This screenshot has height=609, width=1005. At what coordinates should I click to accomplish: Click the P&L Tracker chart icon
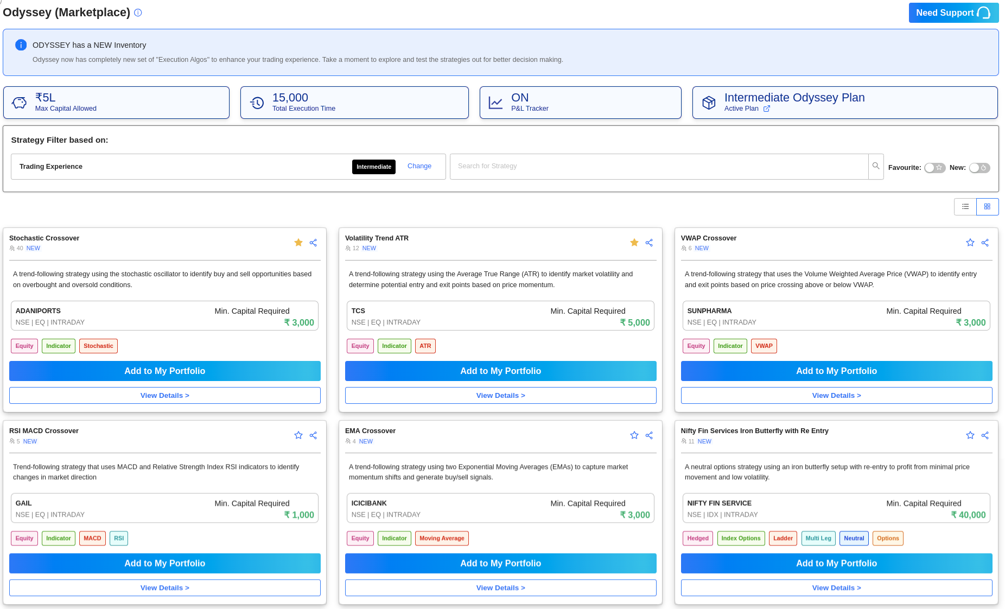click(x=495, y=103)
